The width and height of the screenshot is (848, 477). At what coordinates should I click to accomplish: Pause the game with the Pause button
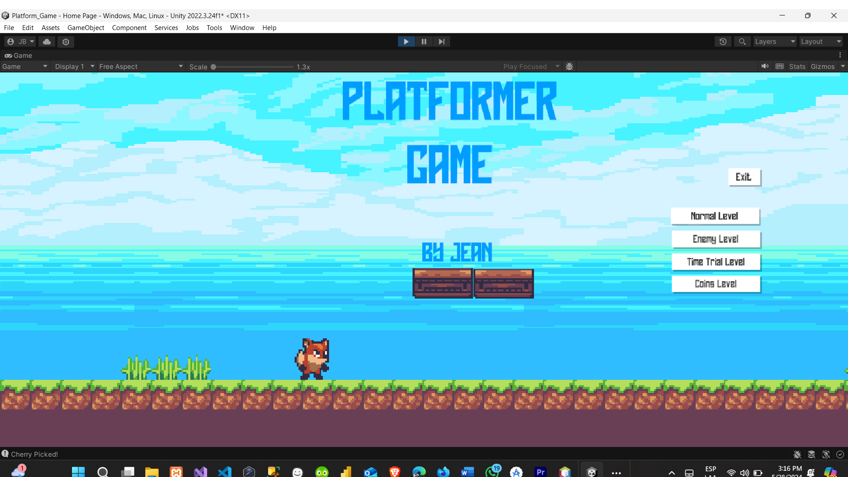pos(424,42)
